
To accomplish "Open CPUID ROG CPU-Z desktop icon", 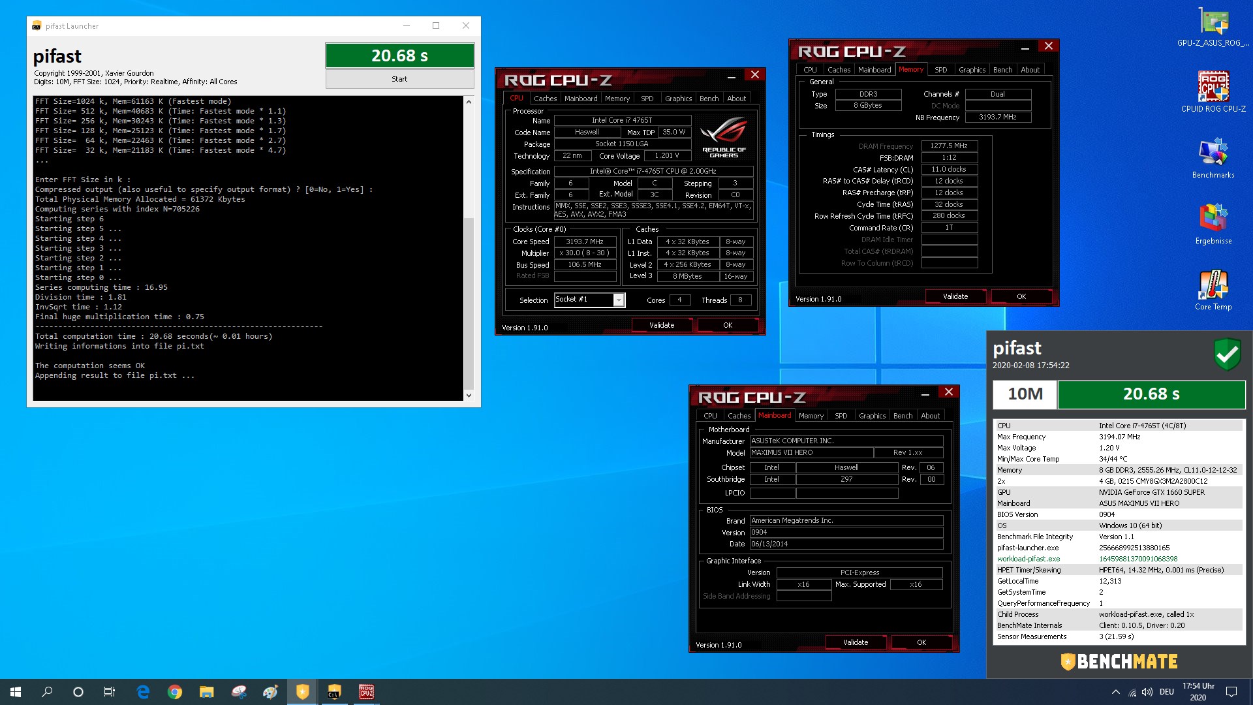I will click(x=1213, y=92).
